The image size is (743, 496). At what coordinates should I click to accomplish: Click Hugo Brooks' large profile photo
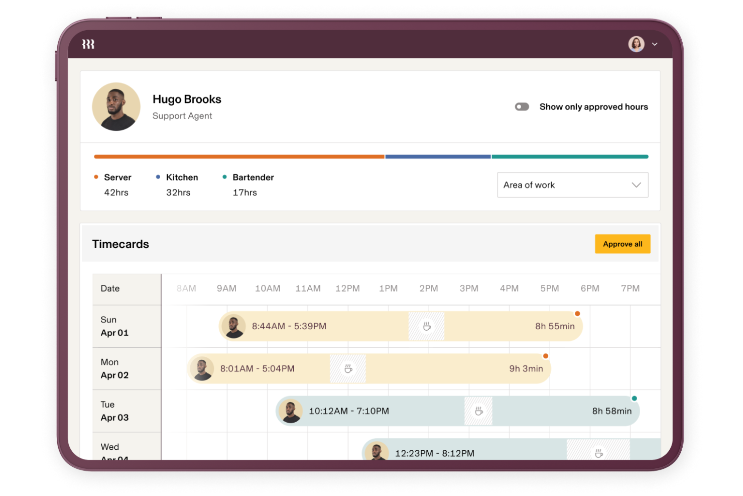pyautogui.click(x=116, y=107)
